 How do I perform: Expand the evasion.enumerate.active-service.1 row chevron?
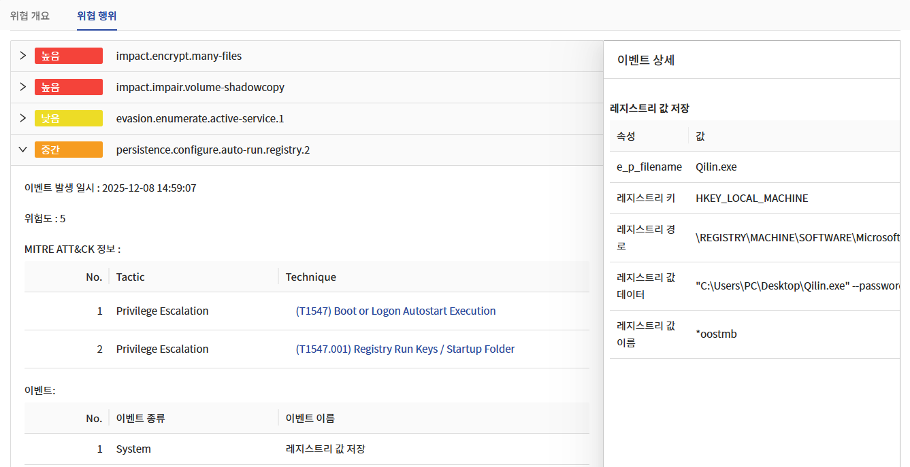22,118
